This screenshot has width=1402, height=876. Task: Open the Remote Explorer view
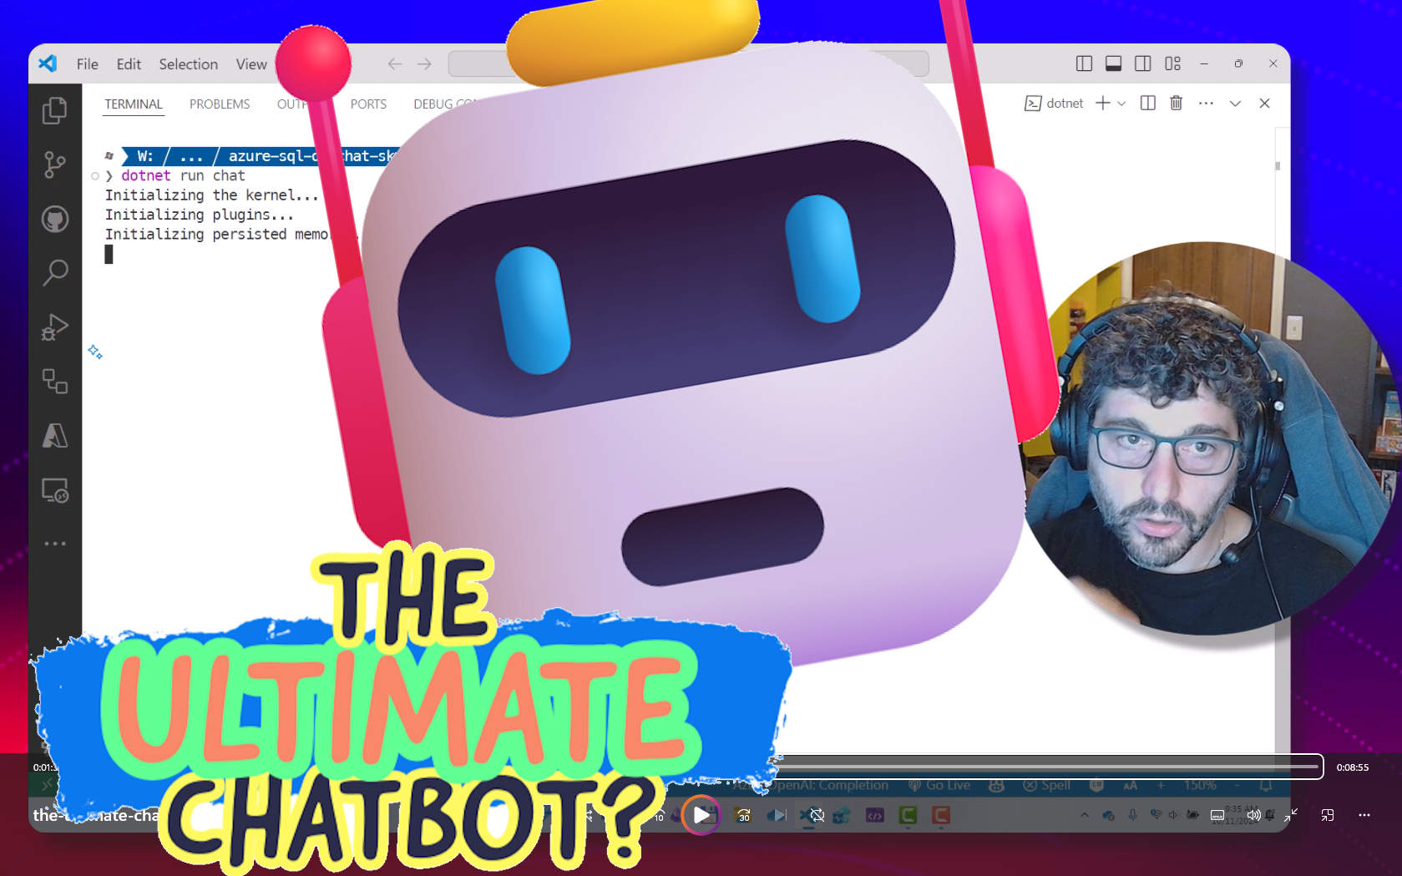55,490
